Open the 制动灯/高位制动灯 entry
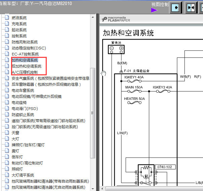The image size is (203, 191). [x=27, y=163]
